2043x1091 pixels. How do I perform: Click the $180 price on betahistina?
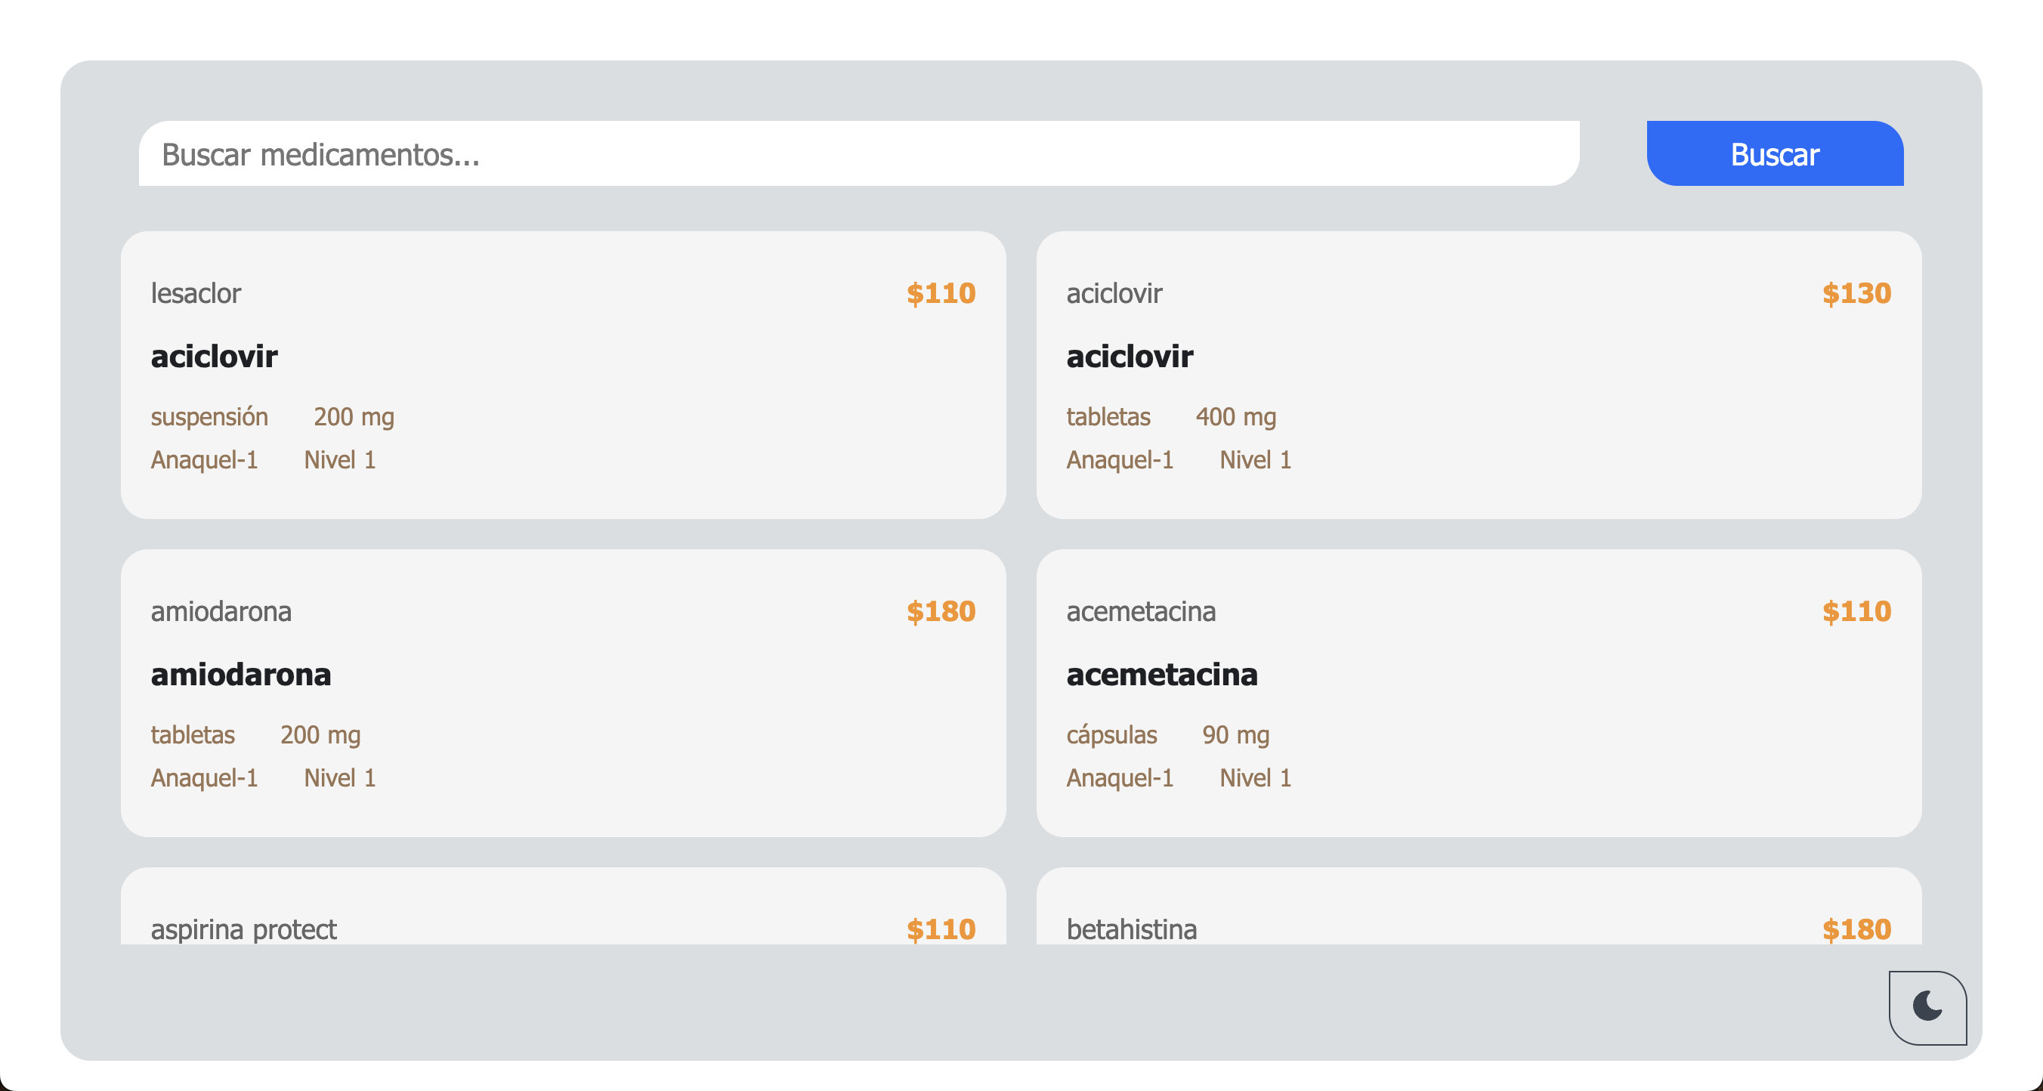[1856, 929]
